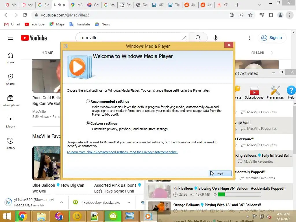
Task: Open the Chrome profile icon
Action: [x=280, y=15]
